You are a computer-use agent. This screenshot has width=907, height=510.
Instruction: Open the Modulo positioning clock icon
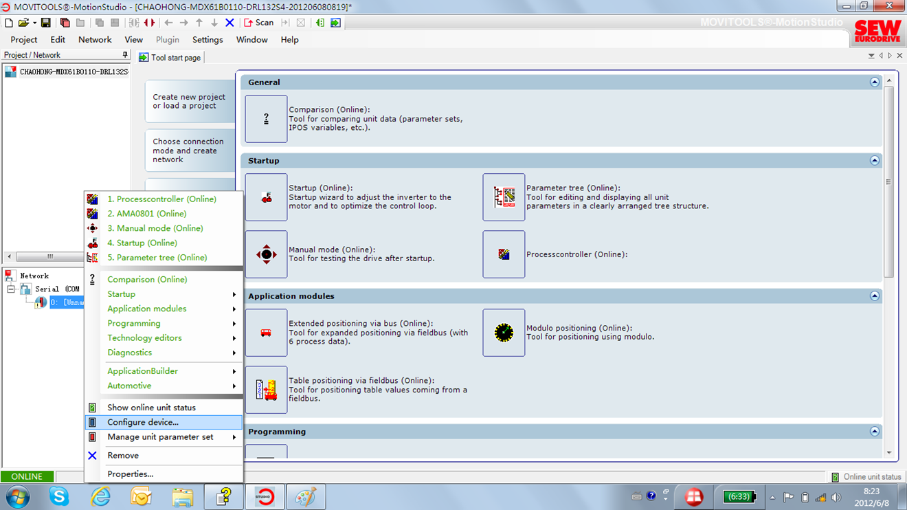coord(504,333)
